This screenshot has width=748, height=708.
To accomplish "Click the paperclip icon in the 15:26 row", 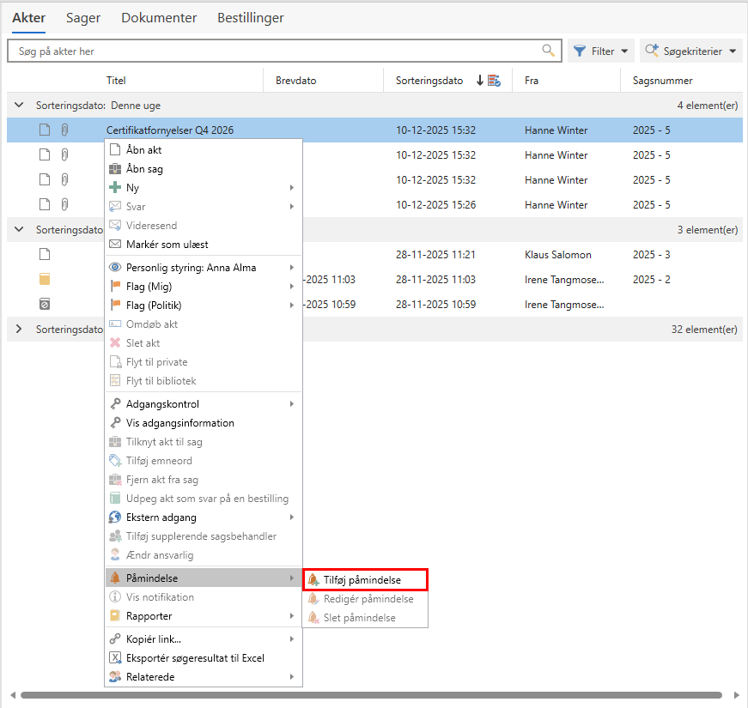I will point(65,204).
